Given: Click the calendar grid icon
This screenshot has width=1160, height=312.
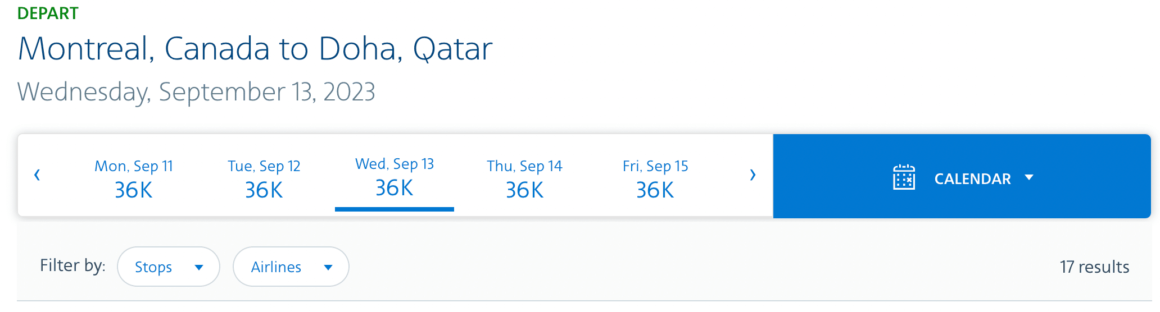Looking at the screenshot, I should [x=904, y=177].
